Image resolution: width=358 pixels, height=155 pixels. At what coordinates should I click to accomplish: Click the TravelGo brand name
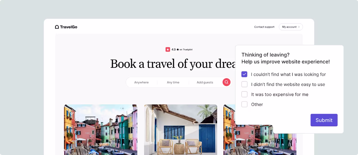(x=69, y=27)
